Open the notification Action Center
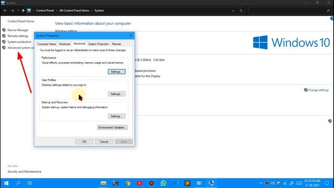Screen dimensions: 334x188 (x=327, y=183)
